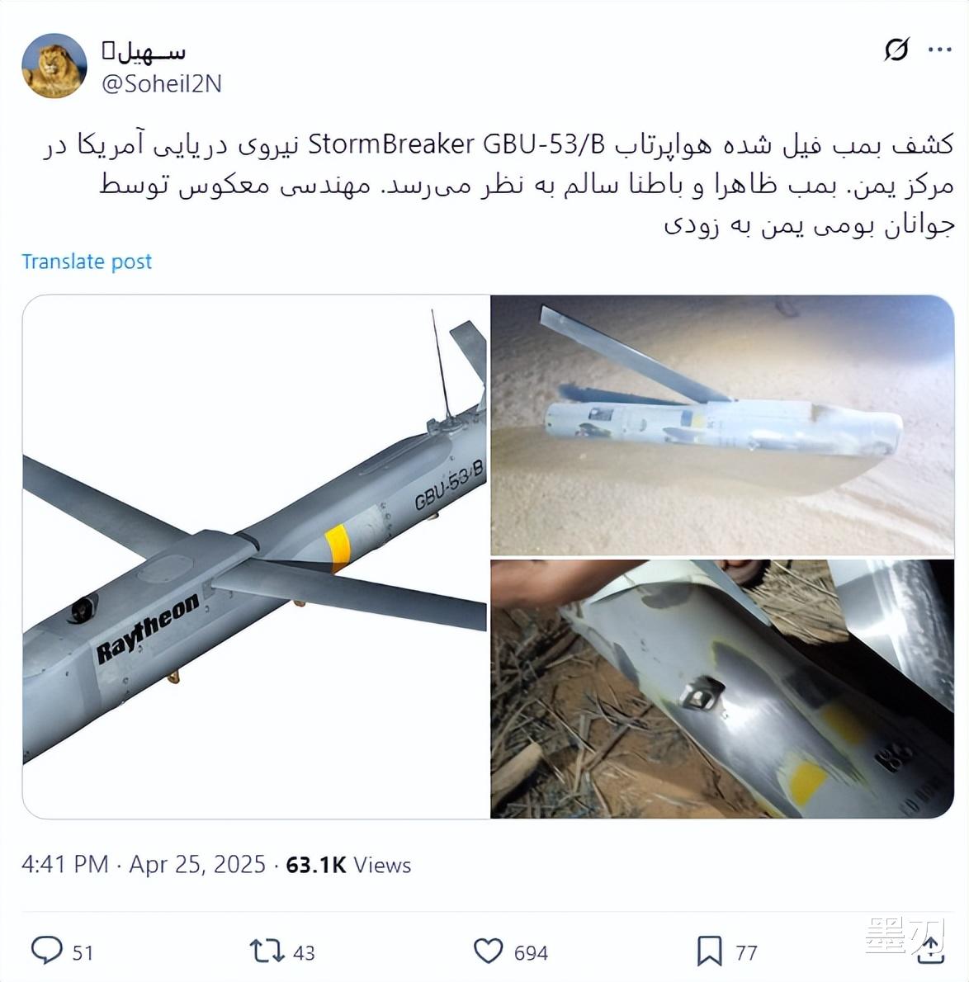Viewport: 969px width, 982px height.
Task: Open the bomb-in-sand photo
Action: (722, 425)
